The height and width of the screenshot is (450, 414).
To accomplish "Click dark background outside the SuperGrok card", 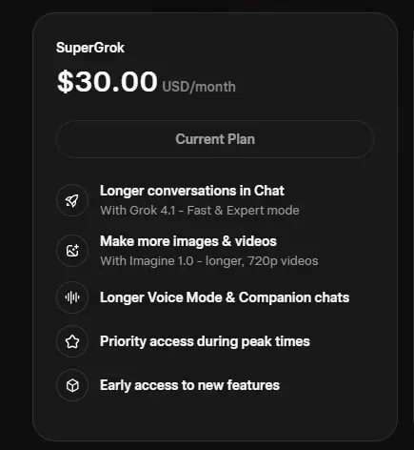I will [x=16, y=222].
